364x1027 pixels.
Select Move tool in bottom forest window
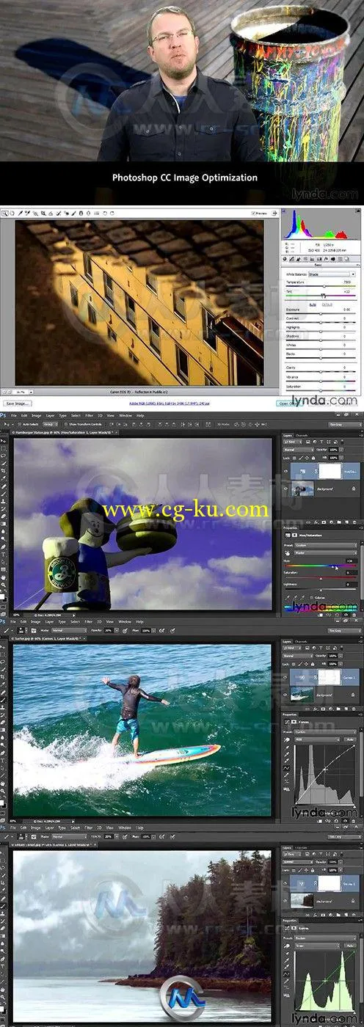pos(4,852)
